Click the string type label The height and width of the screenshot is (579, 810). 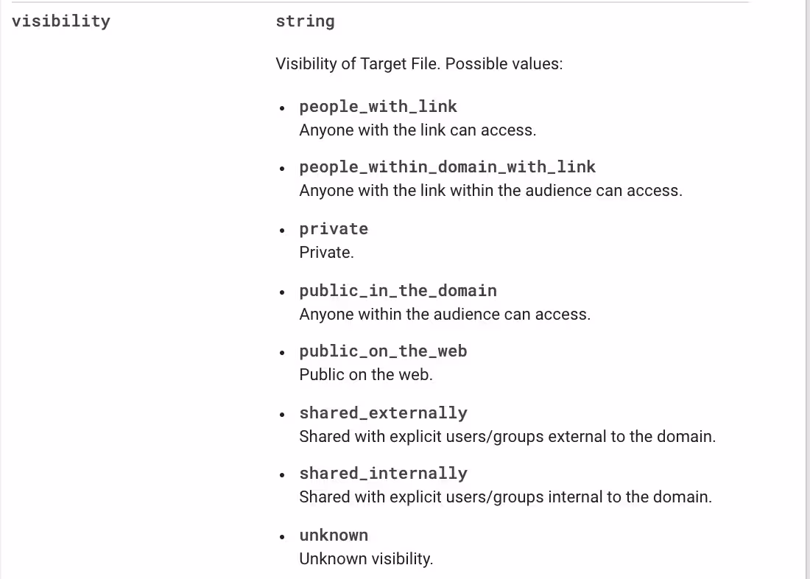(305, 21)
